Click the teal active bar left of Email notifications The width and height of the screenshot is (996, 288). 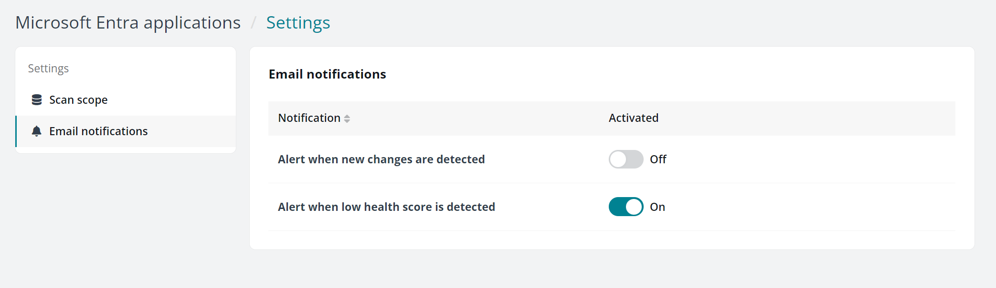coord(16,131)
